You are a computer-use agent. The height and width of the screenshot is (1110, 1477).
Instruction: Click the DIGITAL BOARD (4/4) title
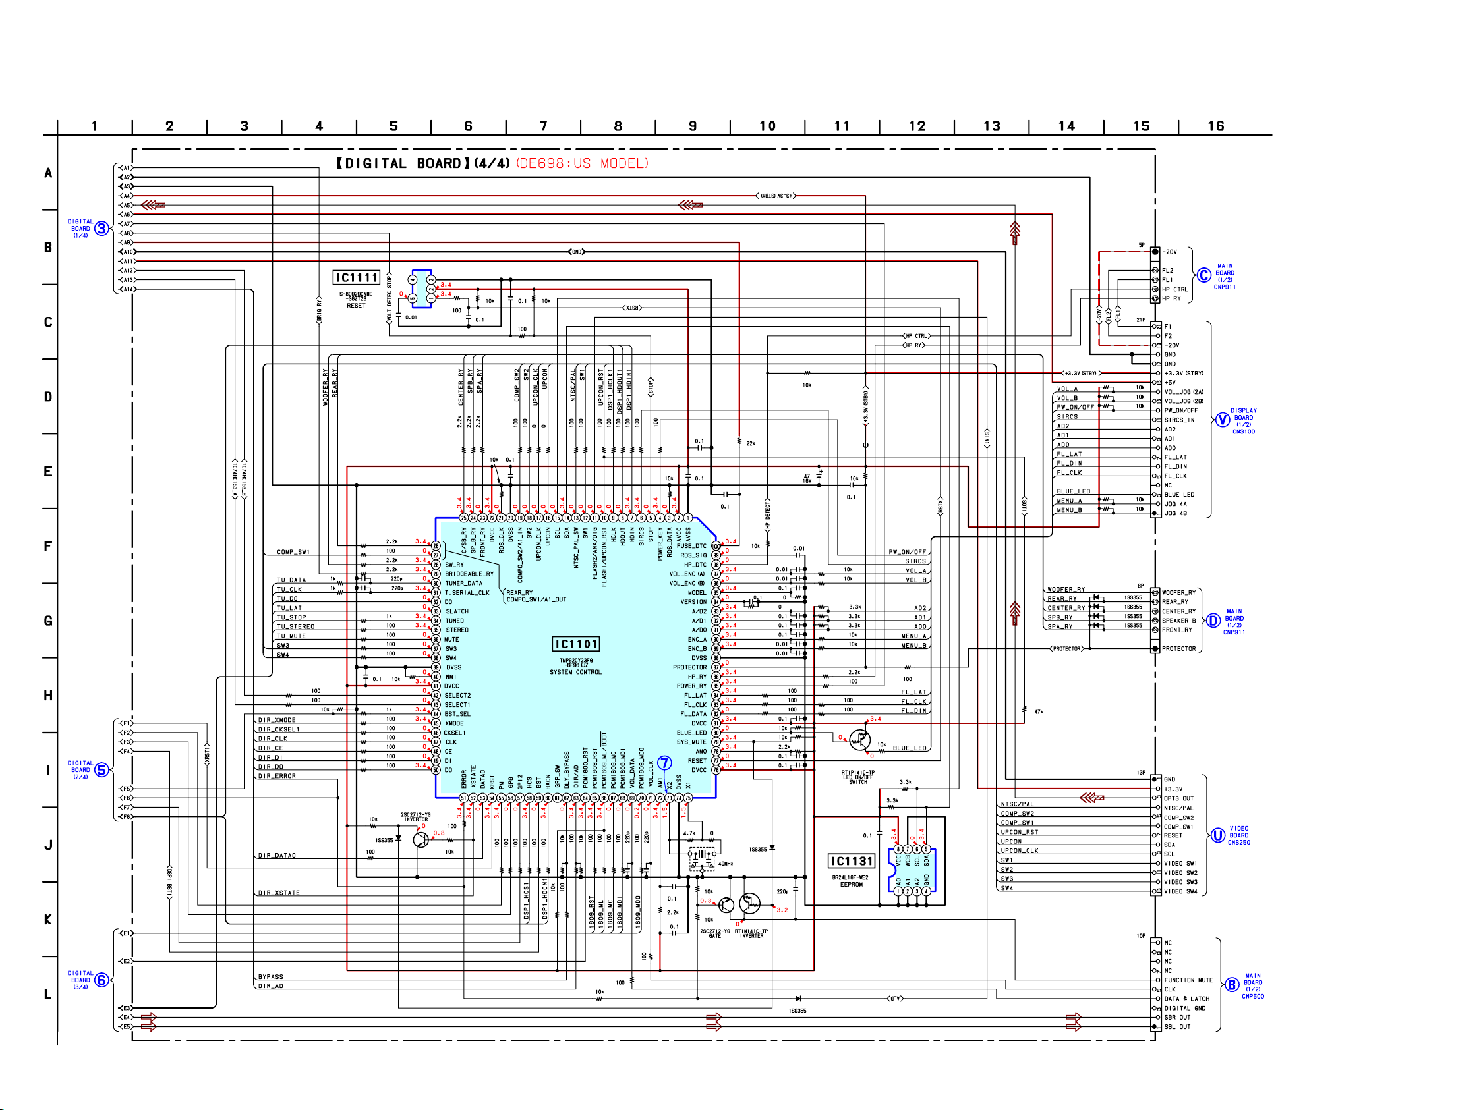click(x=422, y=163)
